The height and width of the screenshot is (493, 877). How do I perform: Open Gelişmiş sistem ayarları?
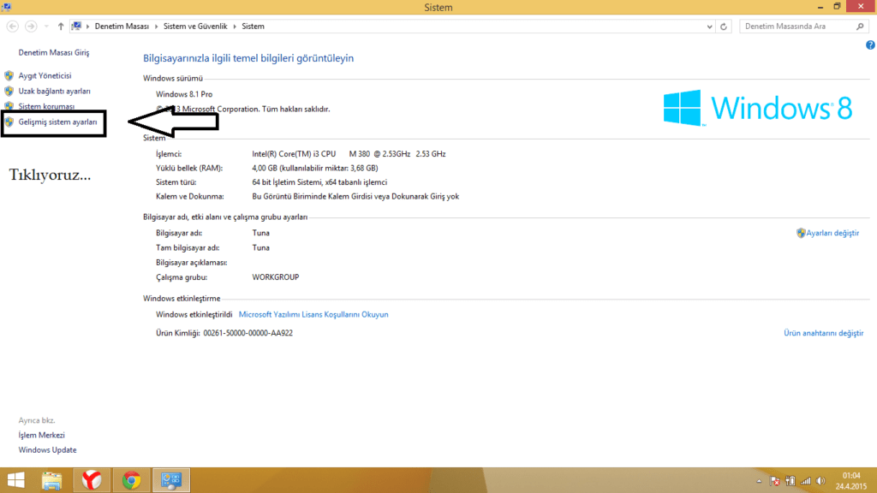click(57, 122)
